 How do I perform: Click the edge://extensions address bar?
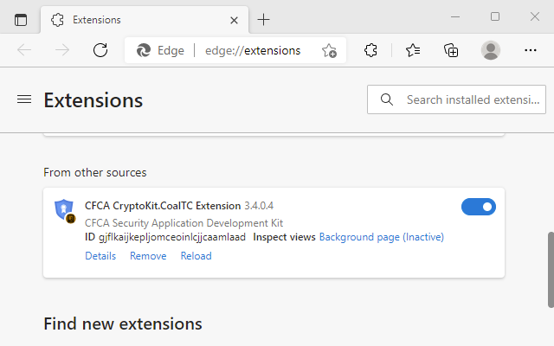coord(253,50)
